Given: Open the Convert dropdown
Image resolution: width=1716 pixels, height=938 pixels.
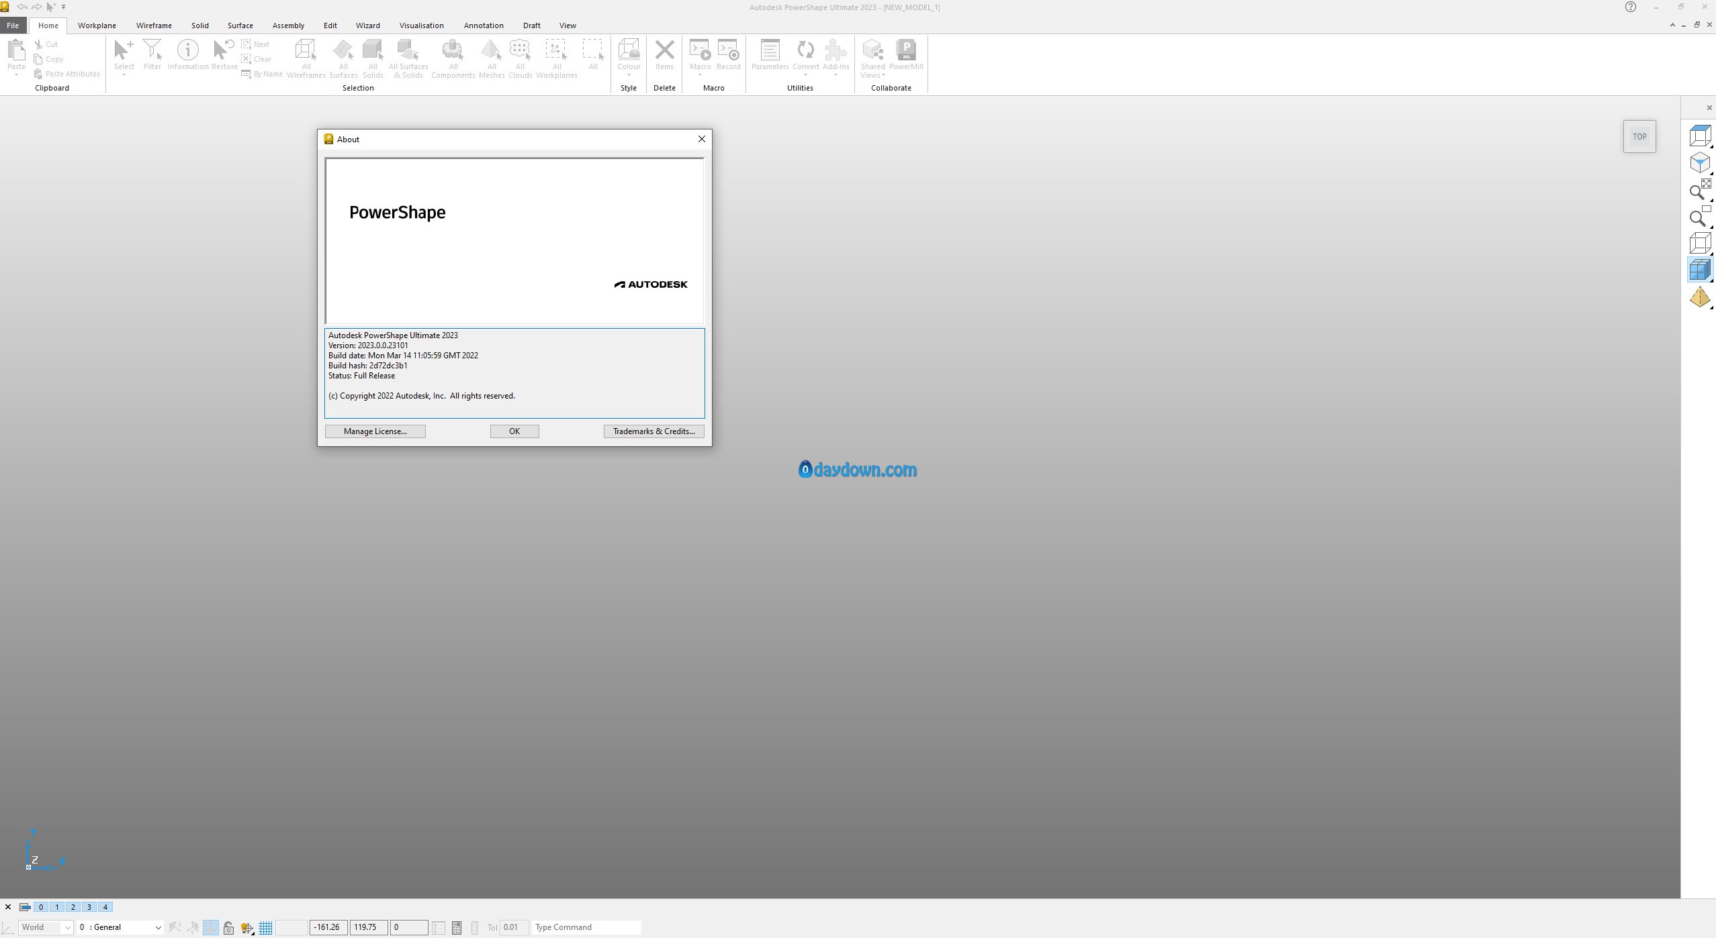Looking at the screenshot, I should pyautogui.click(x=805, y=74).
